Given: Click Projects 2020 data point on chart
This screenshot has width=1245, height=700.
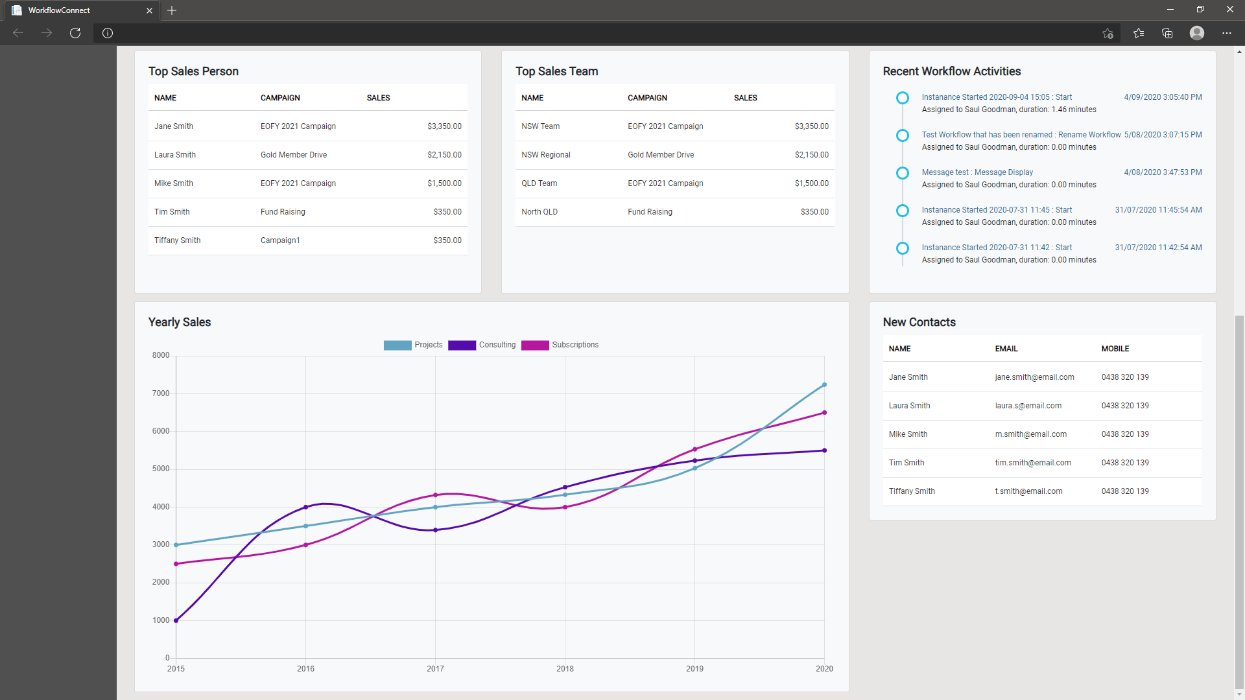Looking at the screenshot, I should tap(824, 385).
